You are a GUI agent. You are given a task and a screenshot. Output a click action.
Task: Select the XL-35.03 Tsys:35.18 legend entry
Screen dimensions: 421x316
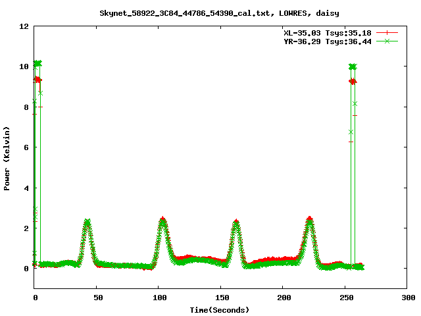click(328, 33)
